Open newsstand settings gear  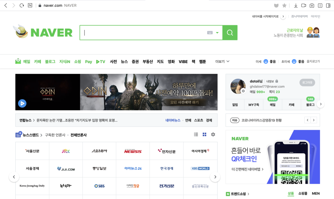[213, 134]
